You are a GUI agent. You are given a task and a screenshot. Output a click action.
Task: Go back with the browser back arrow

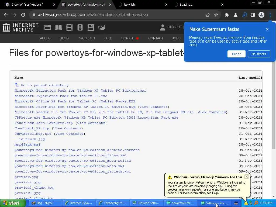[x=6, y=15]
